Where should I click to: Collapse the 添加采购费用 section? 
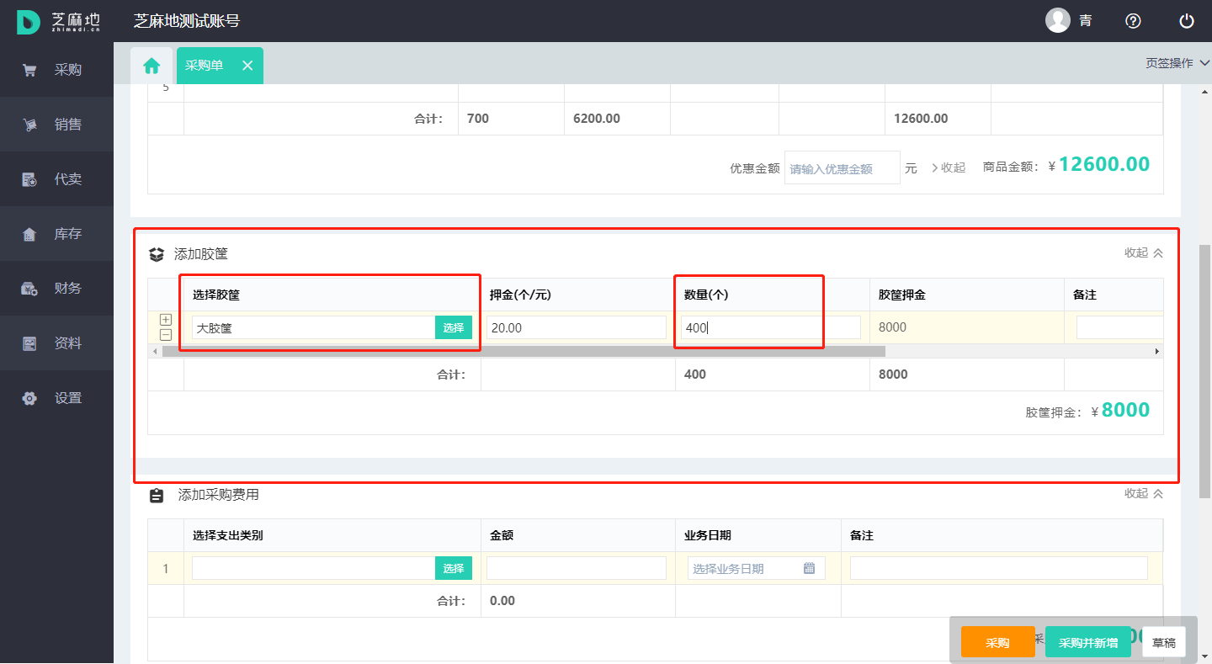coord(1144,493)
